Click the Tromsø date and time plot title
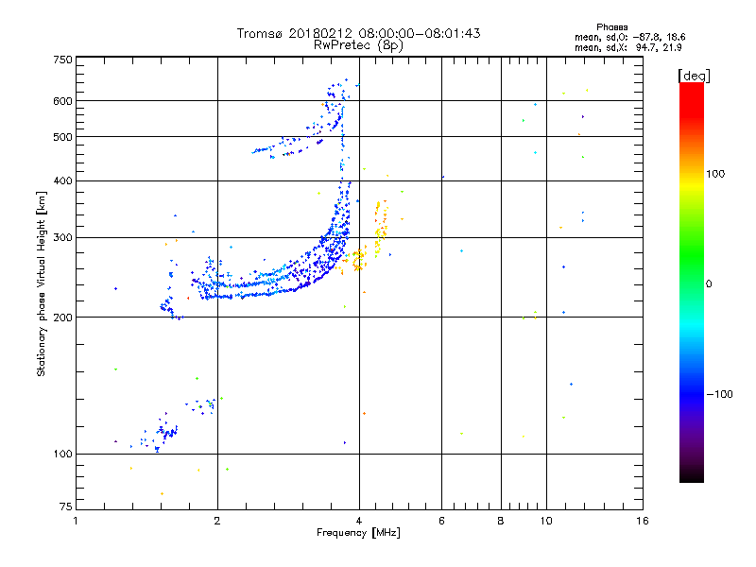 point(358,33)
